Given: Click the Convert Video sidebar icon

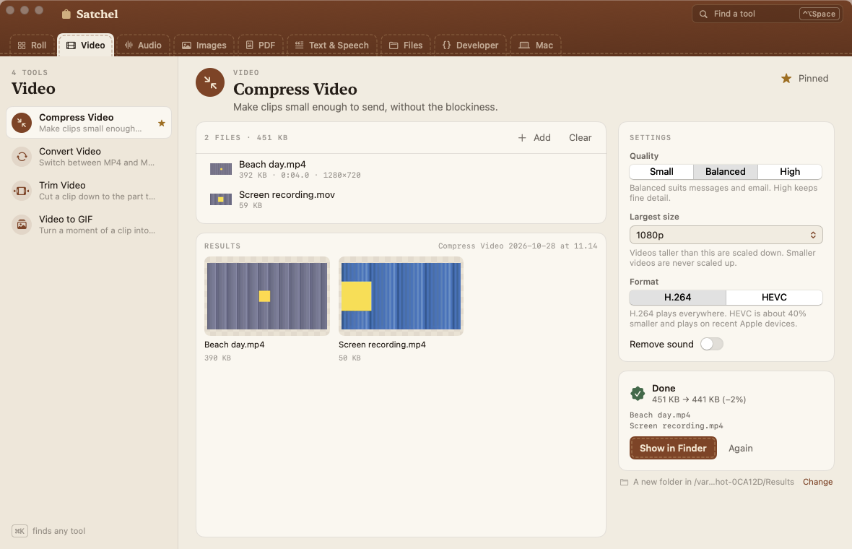Looking at the screenshot, I should click(x=22, y=157).
